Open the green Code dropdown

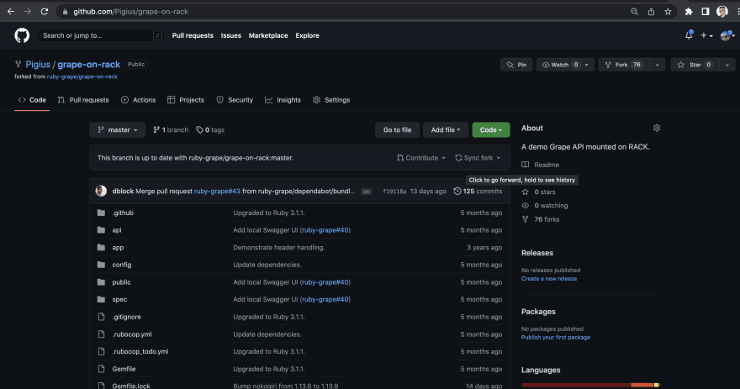coord(491,129)
